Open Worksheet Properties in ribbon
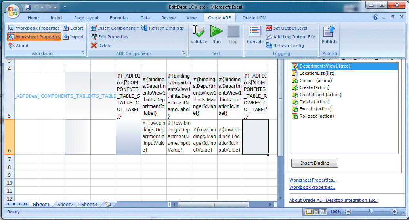Viewport: 409px width, 220px height. pos(34,37)
